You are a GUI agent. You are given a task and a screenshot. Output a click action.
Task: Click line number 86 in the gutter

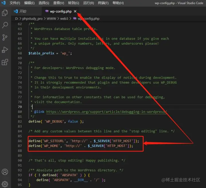(20, 141)
